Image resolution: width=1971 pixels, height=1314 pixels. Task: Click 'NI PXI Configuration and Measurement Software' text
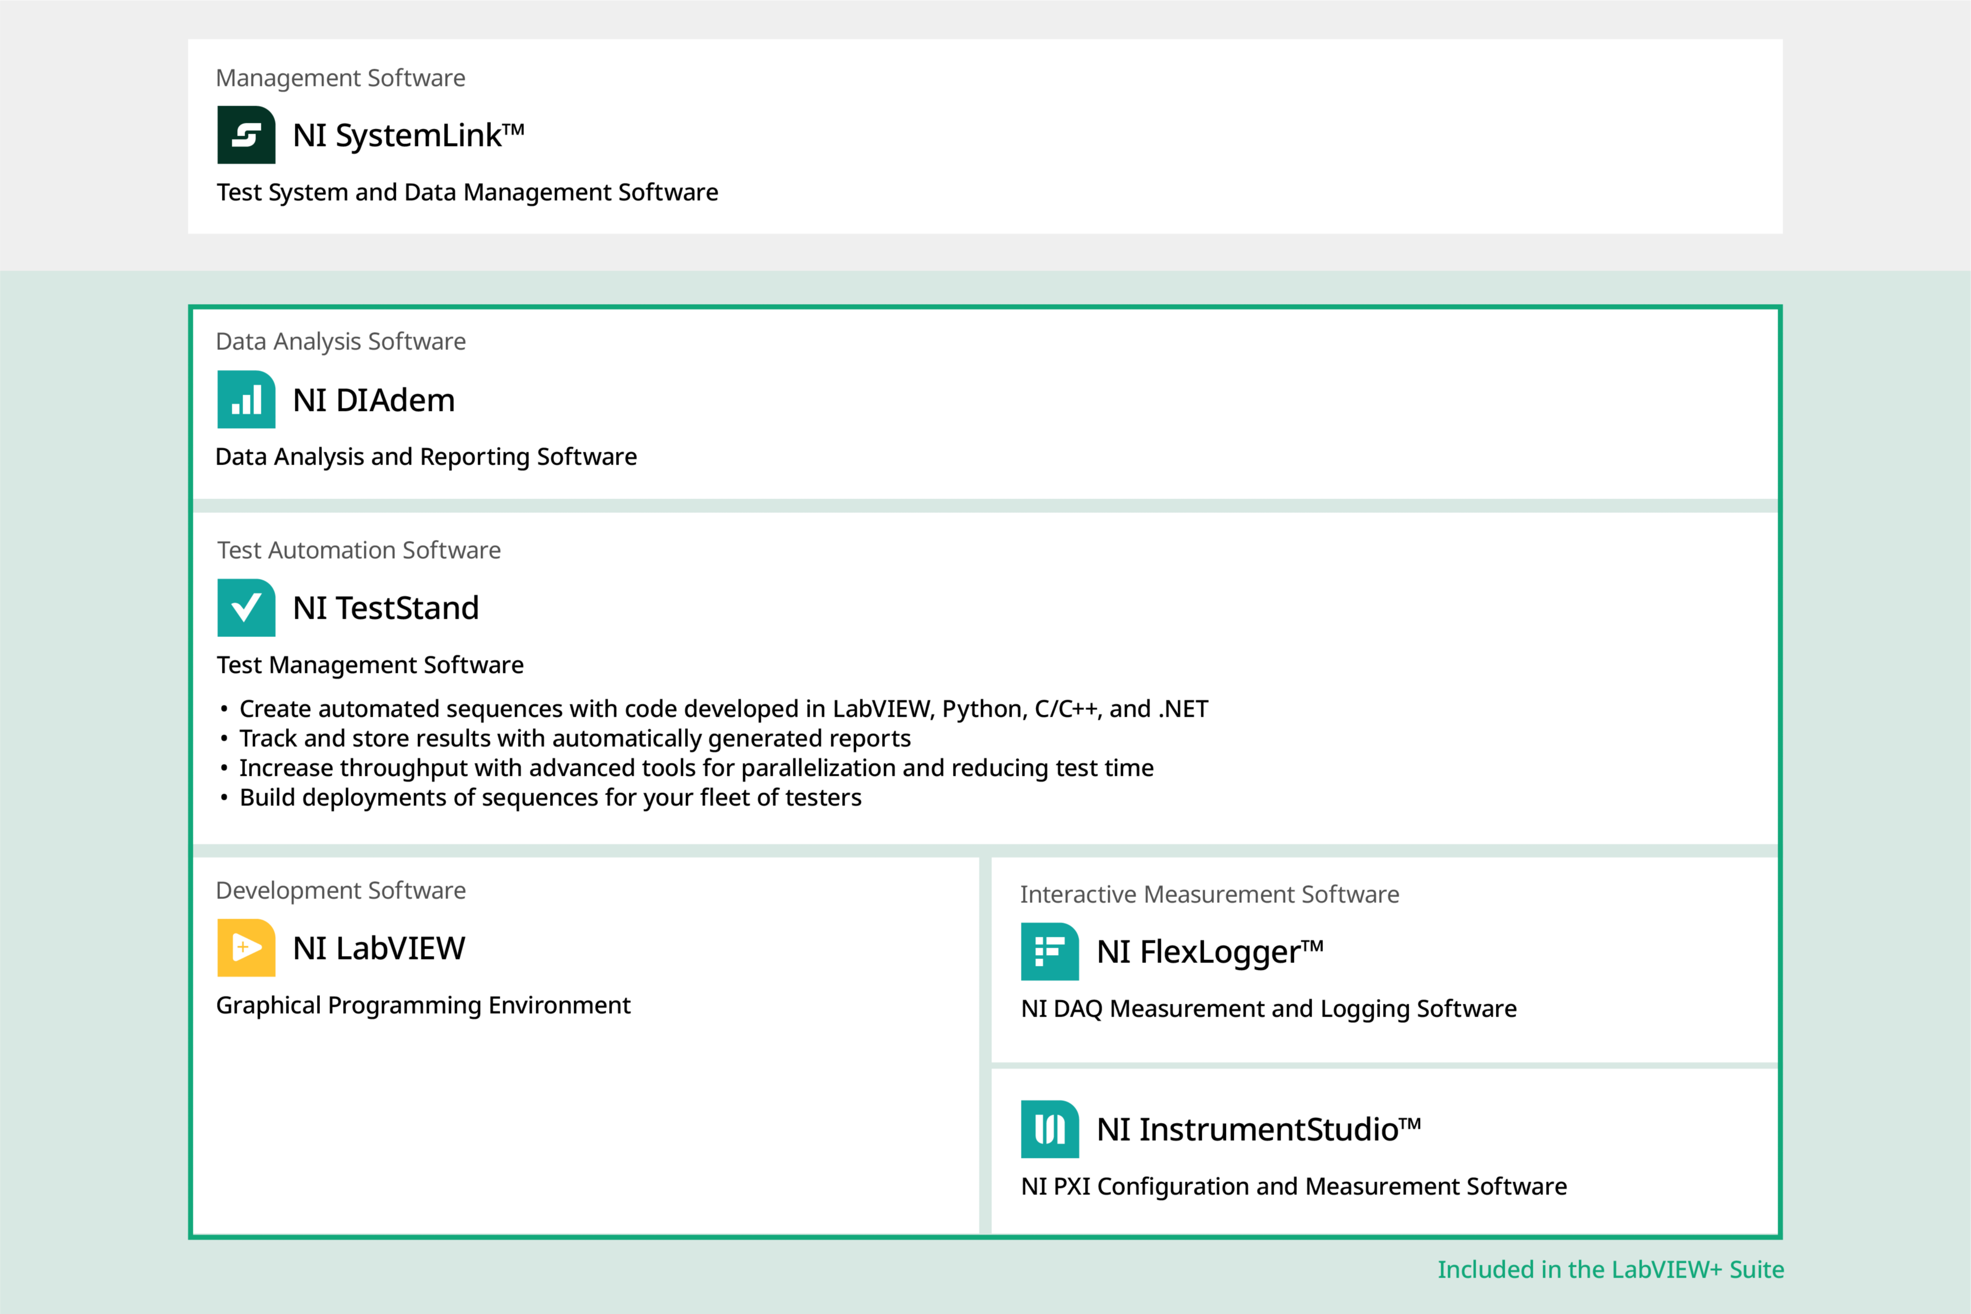[1293, 1187]
